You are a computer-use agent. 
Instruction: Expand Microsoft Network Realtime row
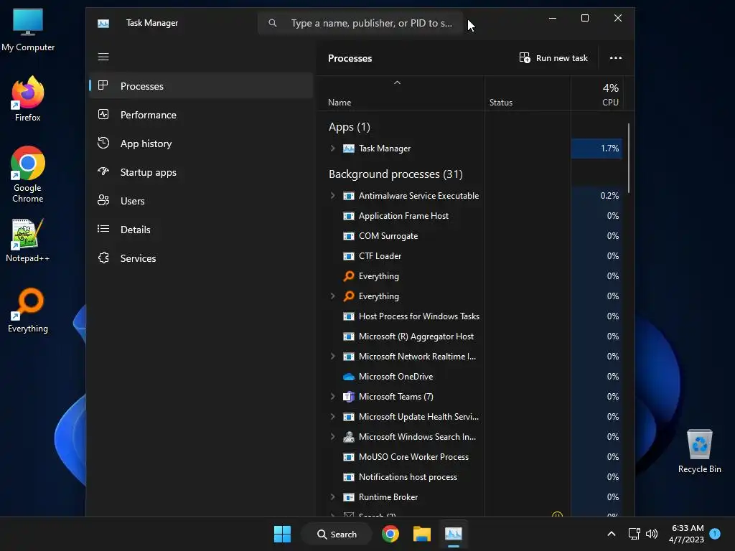332,356
